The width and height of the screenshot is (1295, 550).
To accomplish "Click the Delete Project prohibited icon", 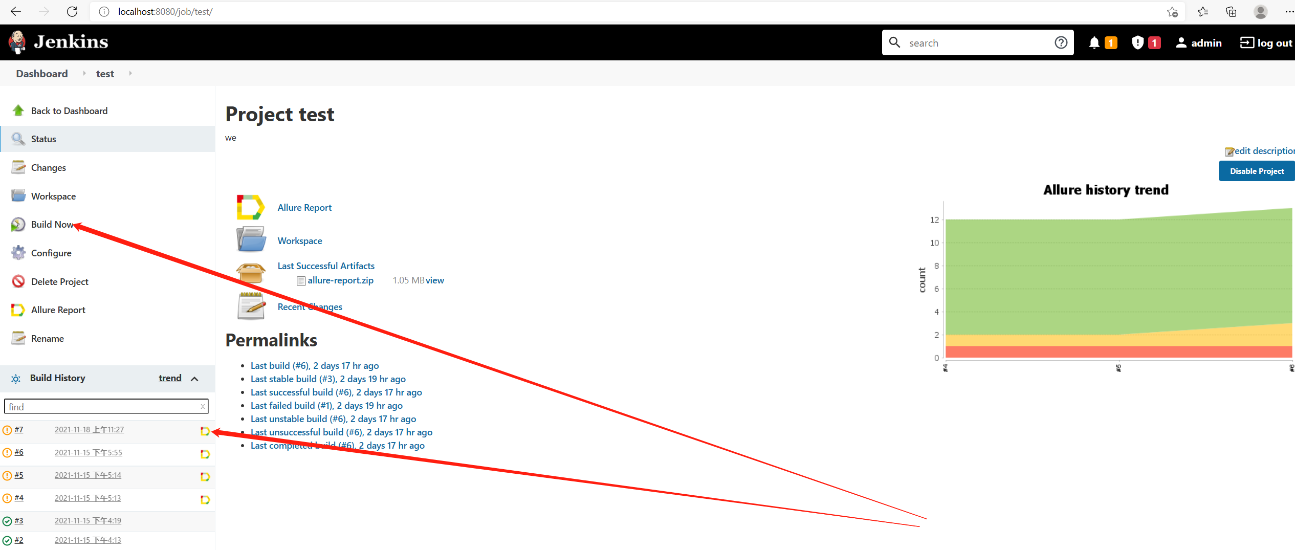I will 18,281.
